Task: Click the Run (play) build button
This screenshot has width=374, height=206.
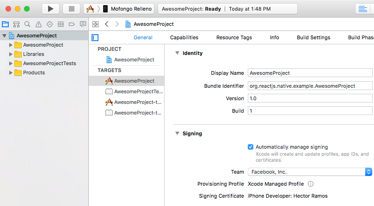Action: pos(50,9)
